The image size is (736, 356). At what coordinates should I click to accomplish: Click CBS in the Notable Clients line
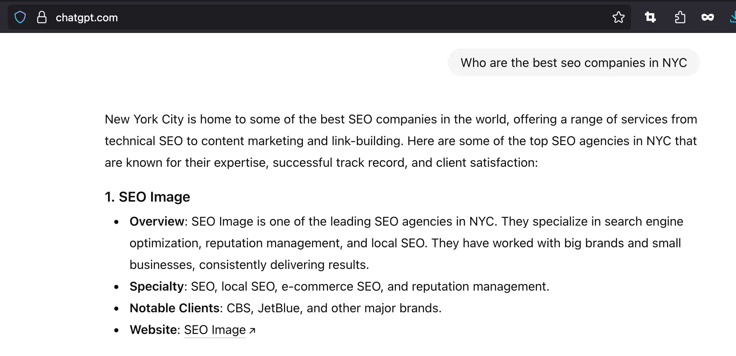tap(238, 308)
